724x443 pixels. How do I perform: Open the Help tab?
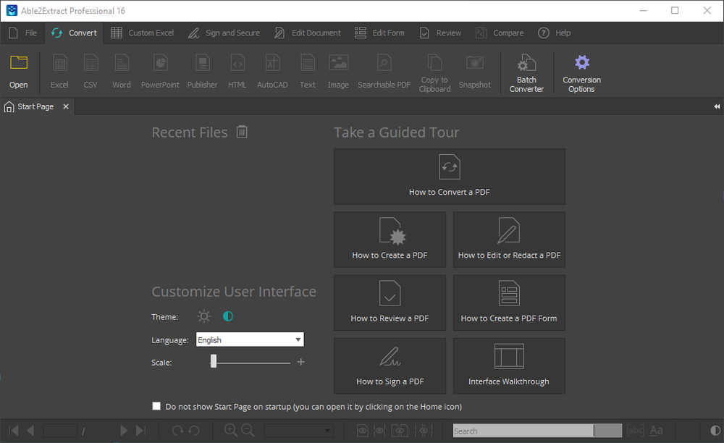pos(555,33)
